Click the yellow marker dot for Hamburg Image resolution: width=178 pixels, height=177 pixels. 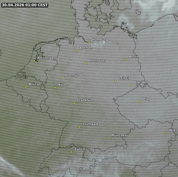coord(89,42)
